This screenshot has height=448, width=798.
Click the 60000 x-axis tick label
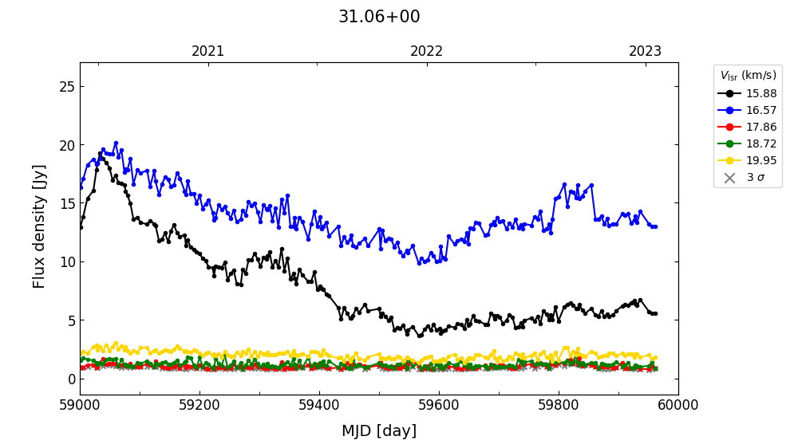(x=678, y=405)
